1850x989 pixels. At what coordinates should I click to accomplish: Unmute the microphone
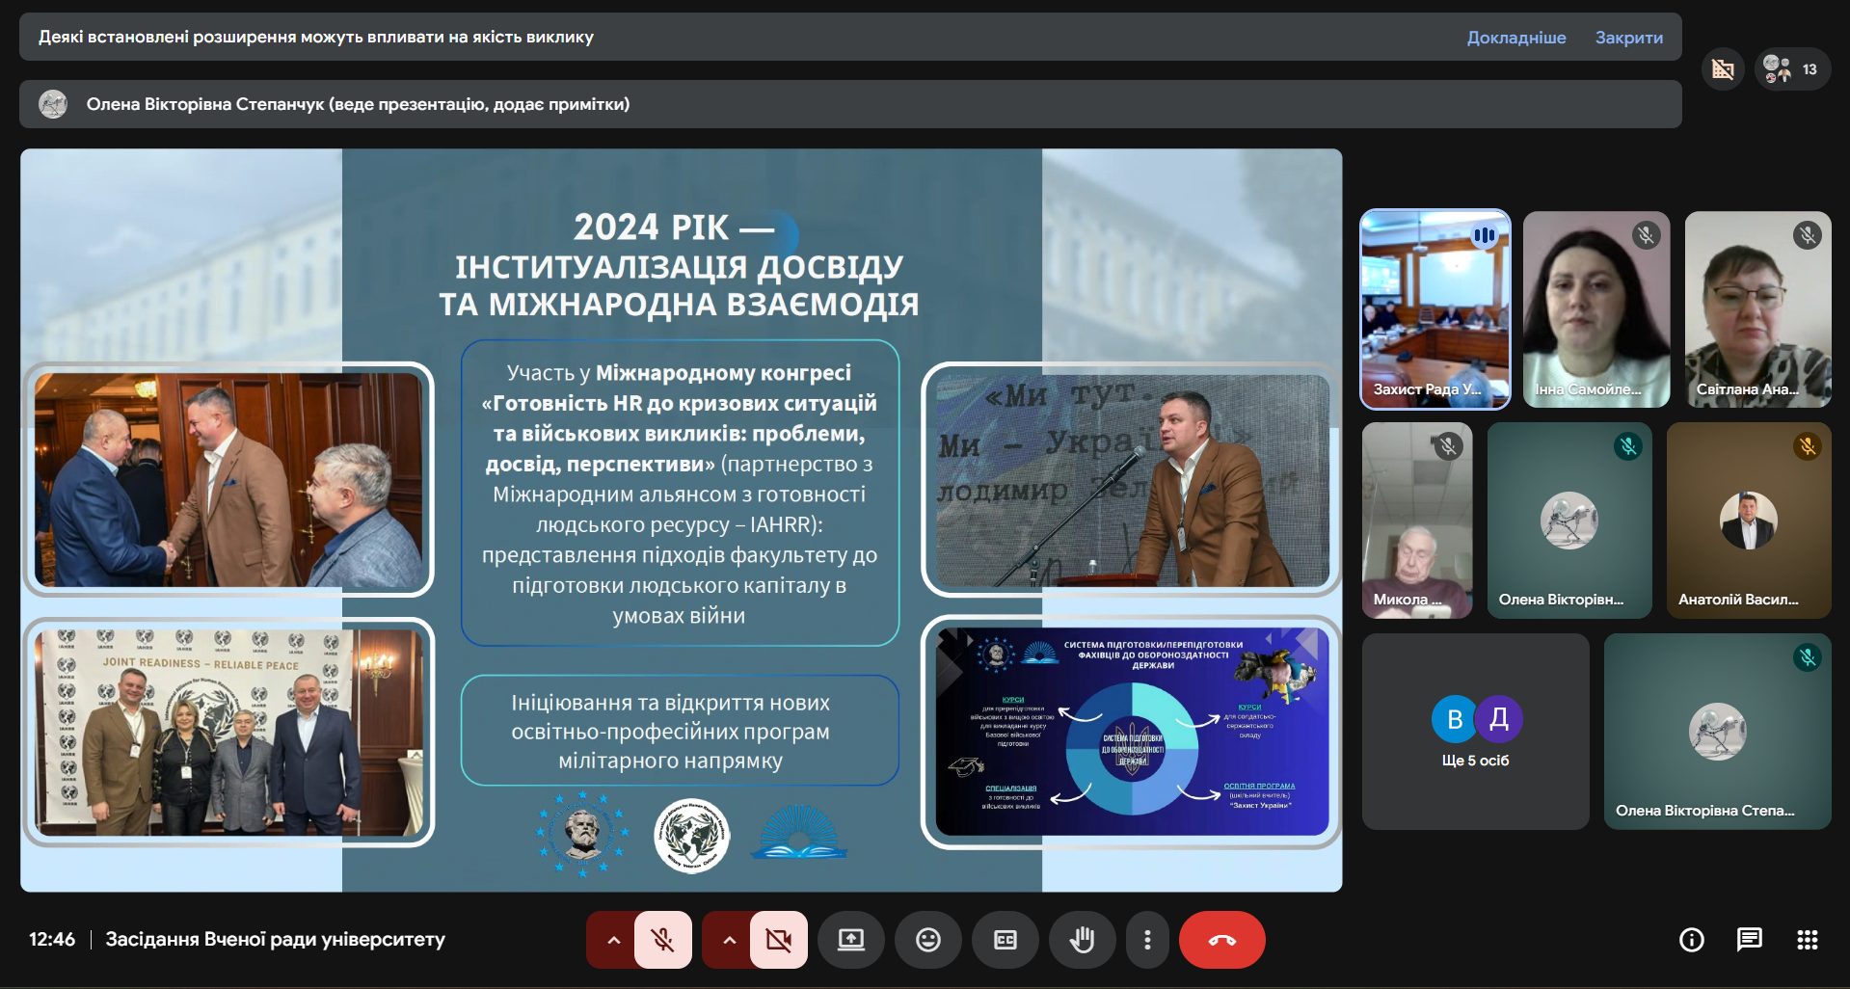[x=663, y=940]
